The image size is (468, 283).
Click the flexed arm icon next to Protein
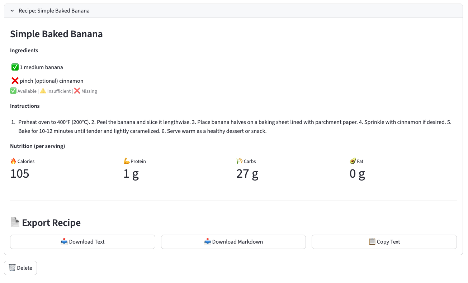127,161
